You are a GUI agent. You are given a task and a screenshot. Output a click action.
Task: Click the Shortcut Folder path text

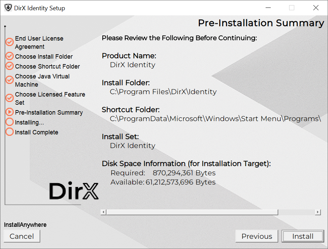click(x=215, y=119)
